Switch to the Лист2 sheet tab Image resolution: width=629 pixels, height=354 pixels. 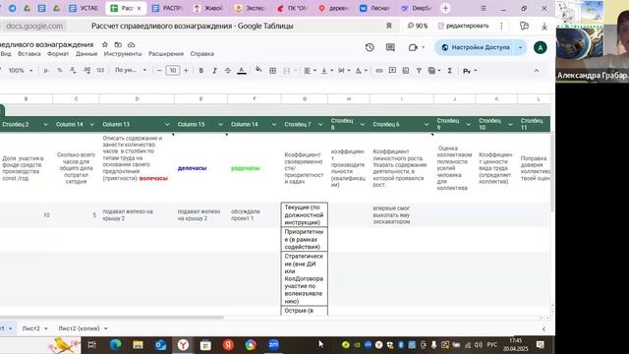pyautogui.click(x=34, y=328)
